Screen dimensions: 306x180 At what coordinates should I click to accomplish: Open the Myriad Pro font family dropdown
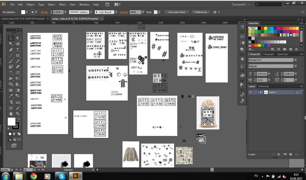point(296,60)
